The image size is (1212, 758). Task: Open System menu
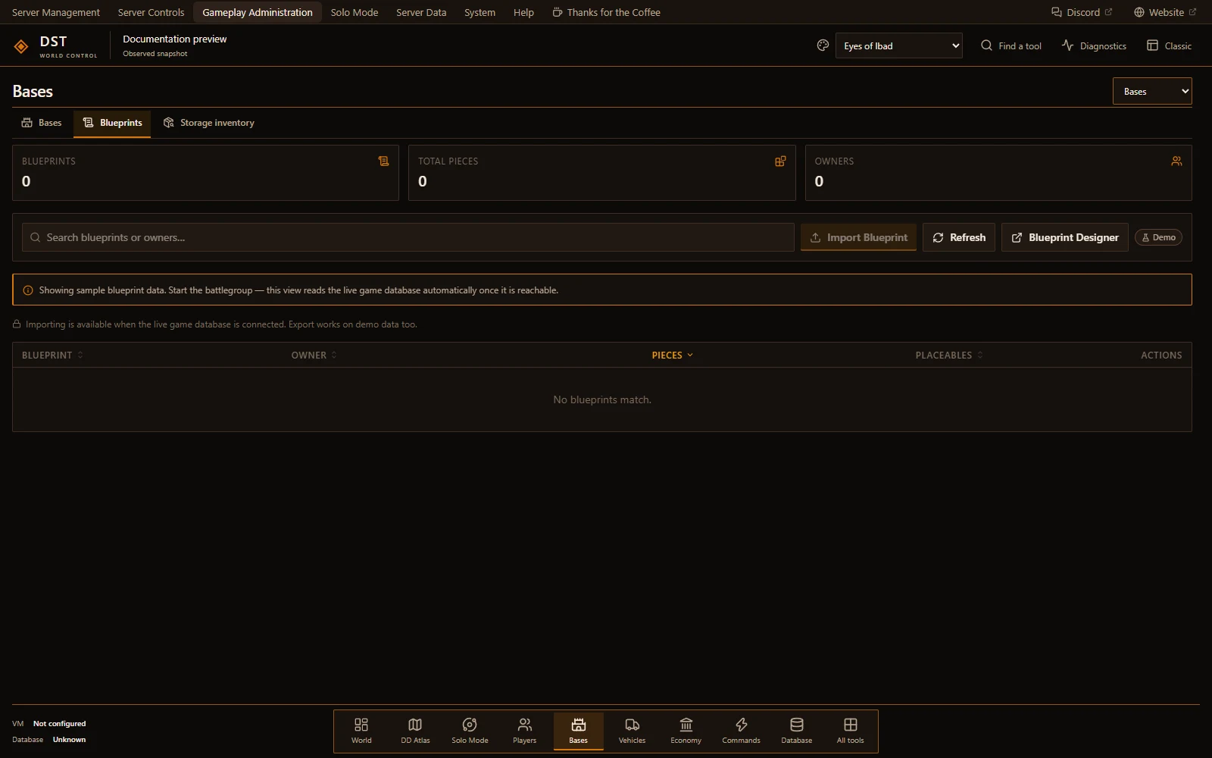click(479, 12)
